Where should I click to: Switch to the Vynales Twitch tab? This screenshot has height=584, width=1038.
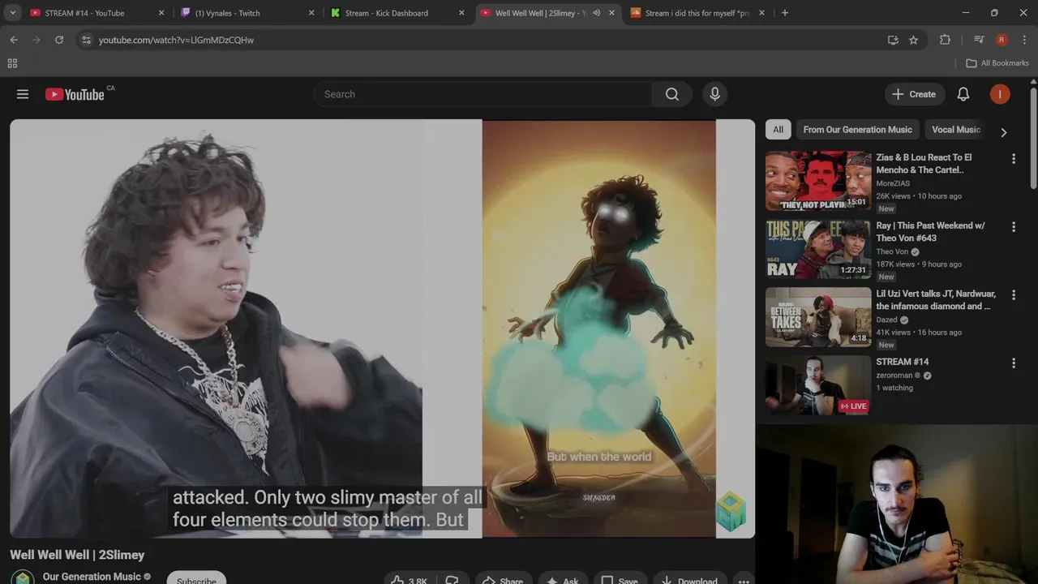[247, 13]
